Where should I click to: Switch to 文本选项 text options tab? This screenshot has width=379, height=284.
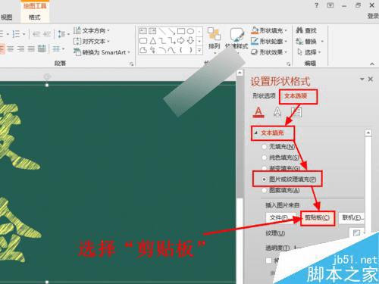[x=296, y=95]
